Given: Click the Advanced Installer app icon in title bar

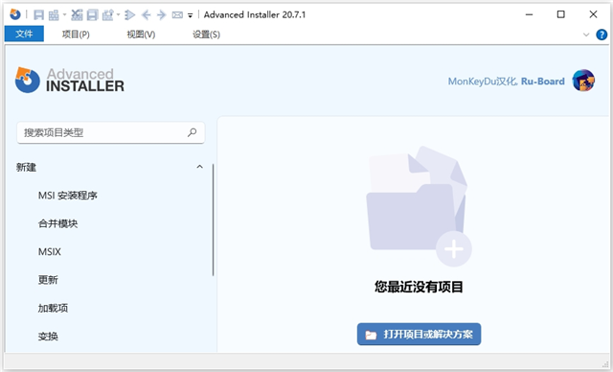Looking at the screenshot, I should (x=15, y=15).
